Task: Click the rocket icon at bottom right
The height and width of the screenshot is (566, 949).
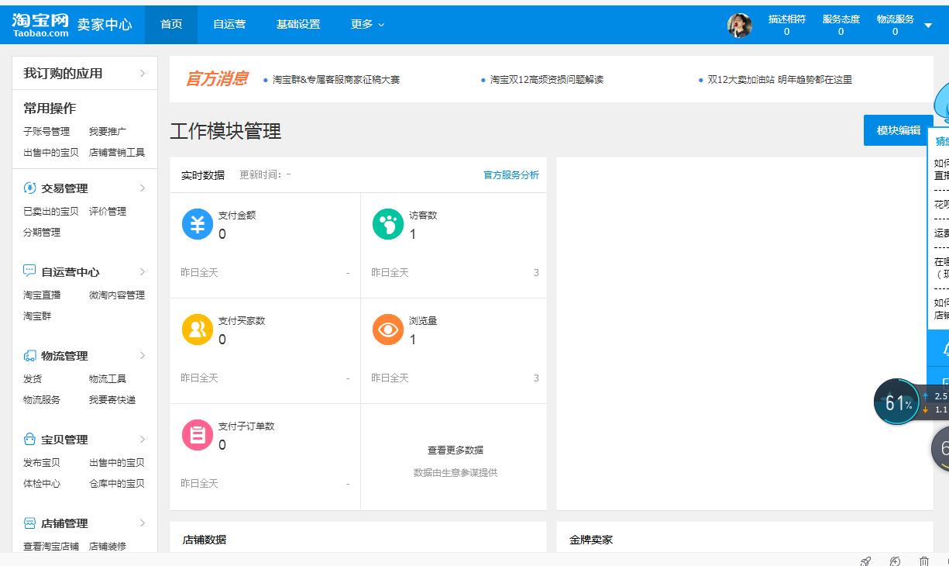Action: [x=865, y=561]
